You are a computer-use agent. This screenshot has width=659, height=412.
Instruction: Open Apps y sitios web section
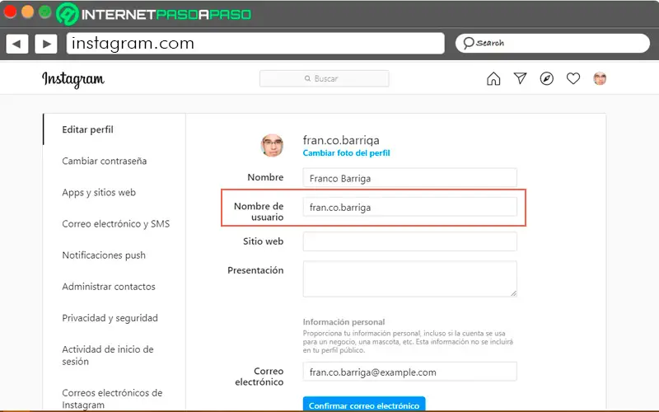point(99,193)
